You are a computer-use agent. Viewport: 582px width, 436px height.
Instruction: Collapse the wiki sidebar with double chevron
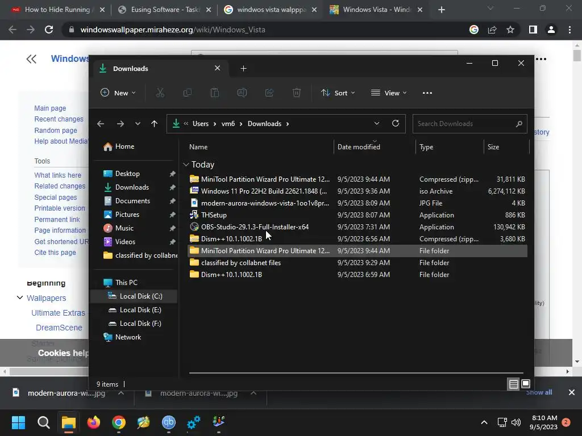coord(32,59)
